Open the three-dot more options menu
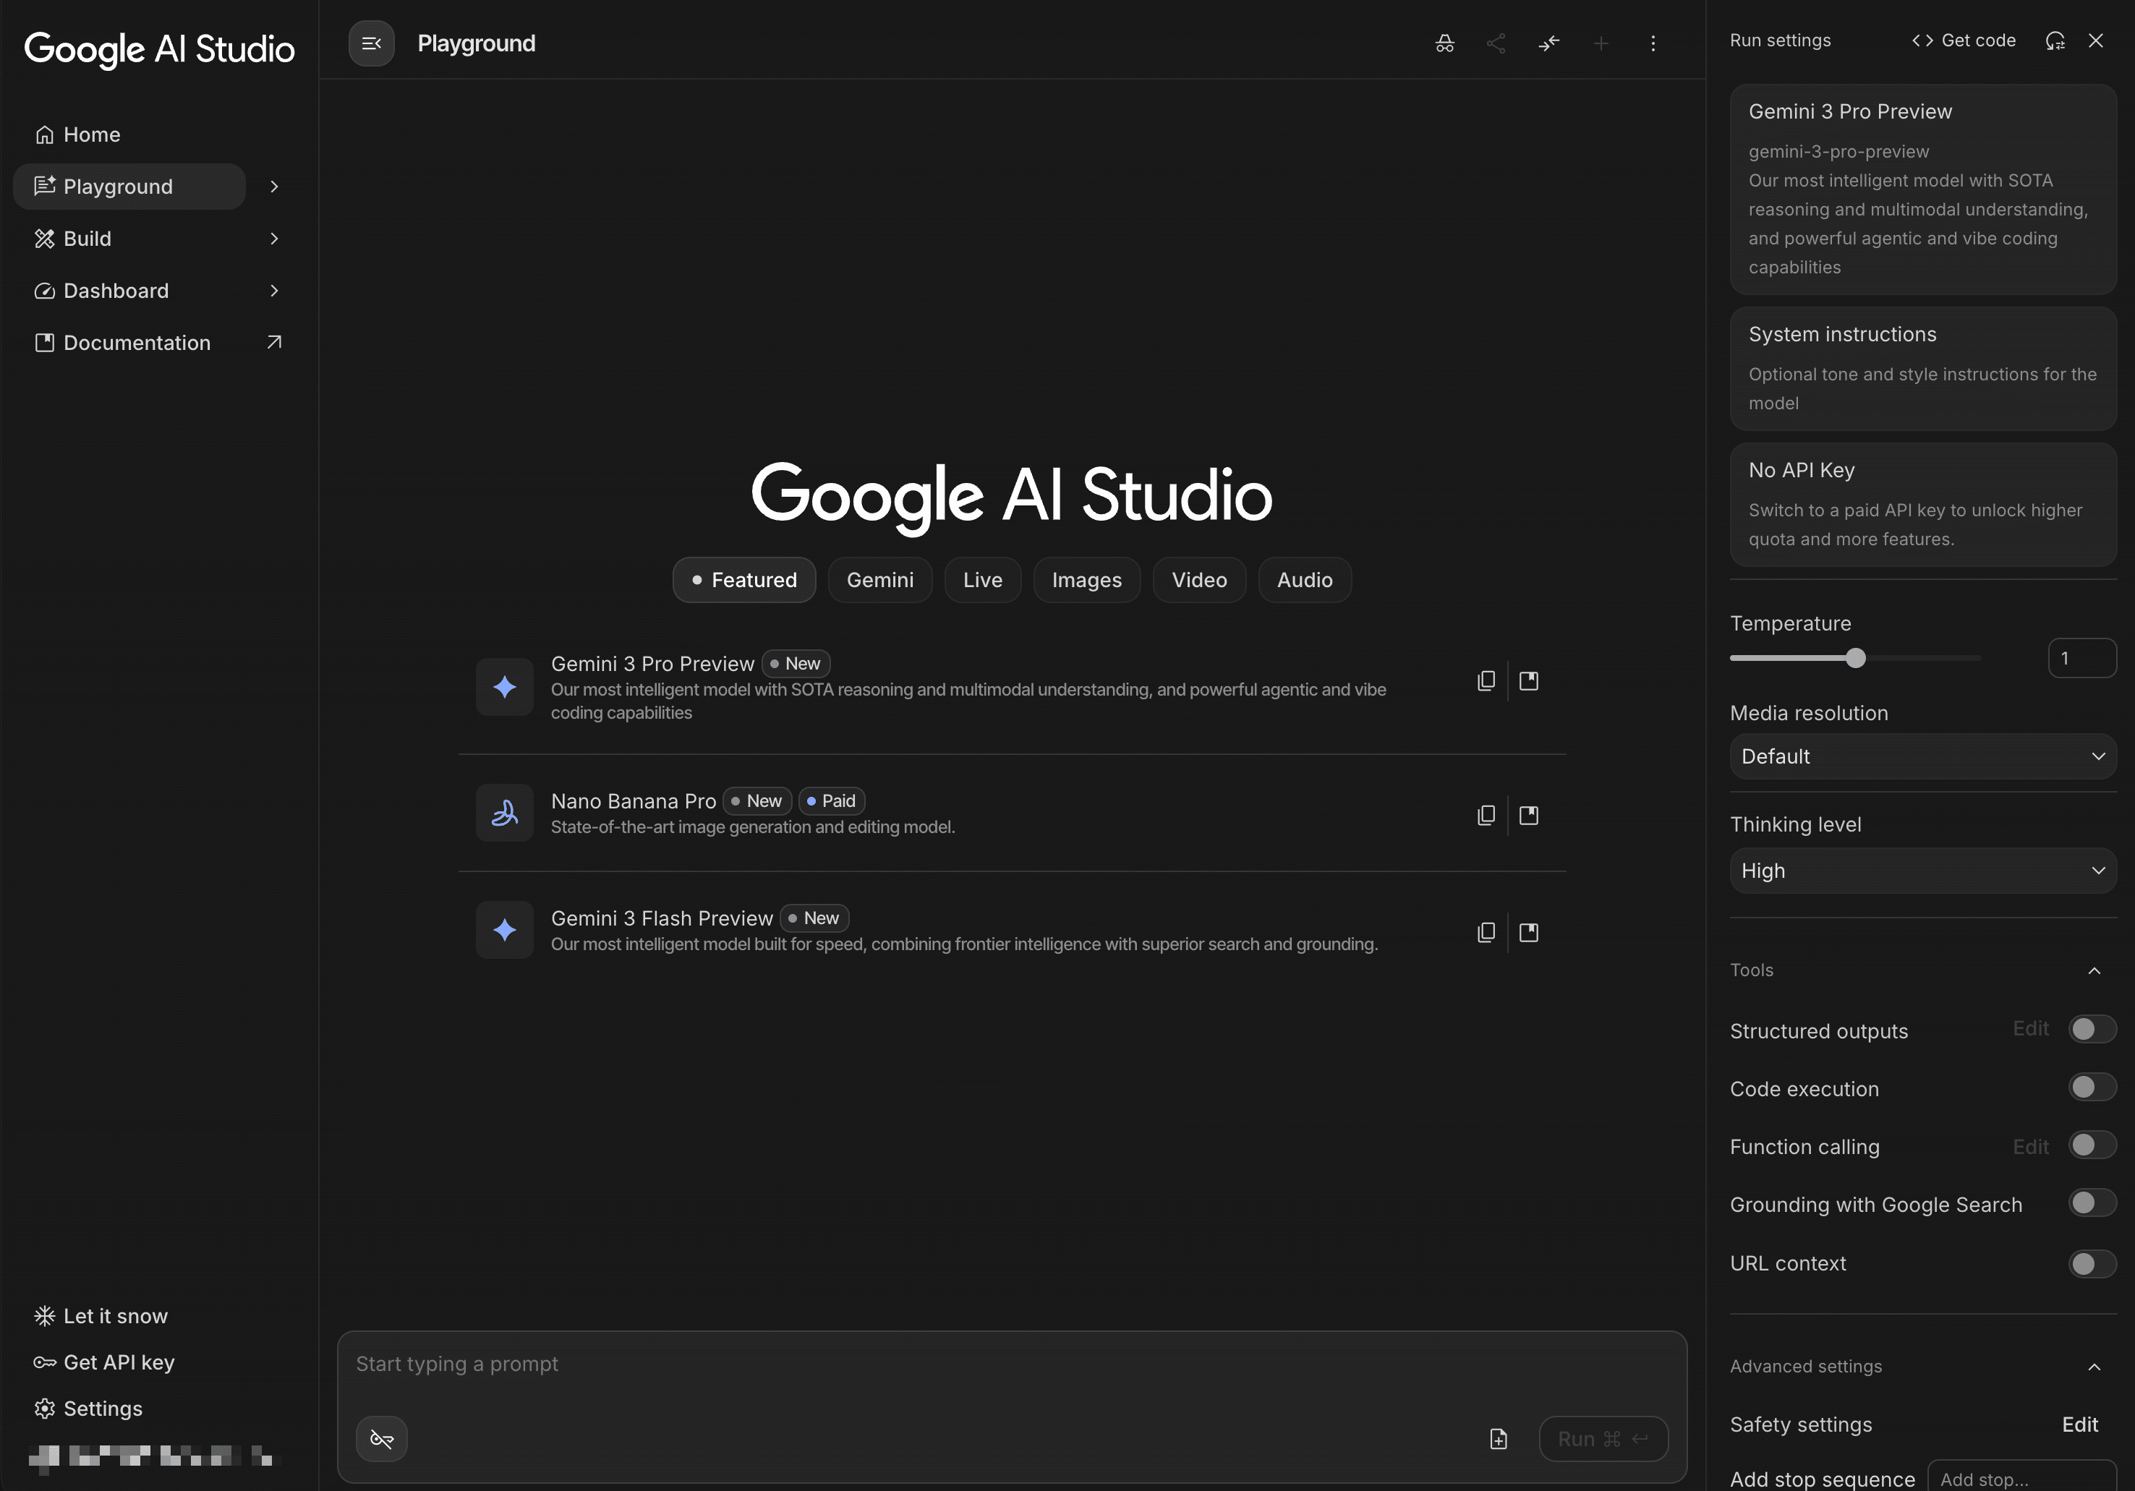 (1653, 43)
